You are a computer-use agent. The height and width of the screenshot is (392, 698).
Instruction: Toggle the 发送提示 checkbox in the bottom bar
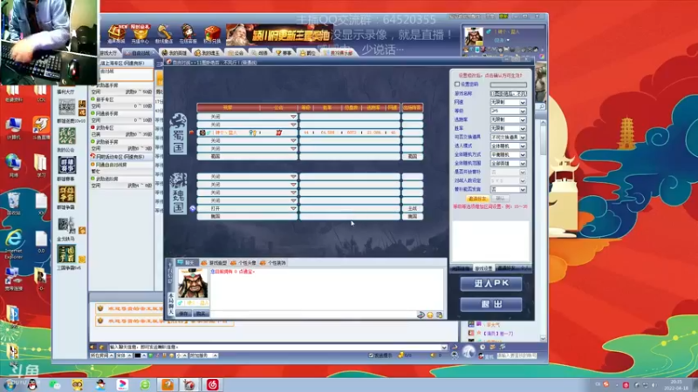[371, 355]
